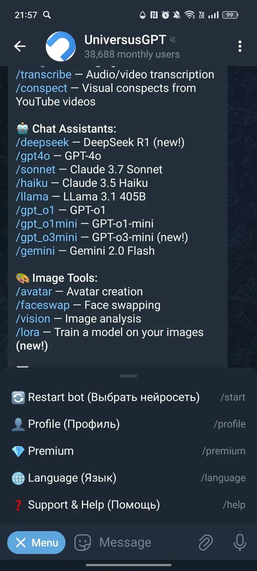Tap the microphone voice message icon
This screenshot has height=571, width=257.
click(x=240, y=542)
